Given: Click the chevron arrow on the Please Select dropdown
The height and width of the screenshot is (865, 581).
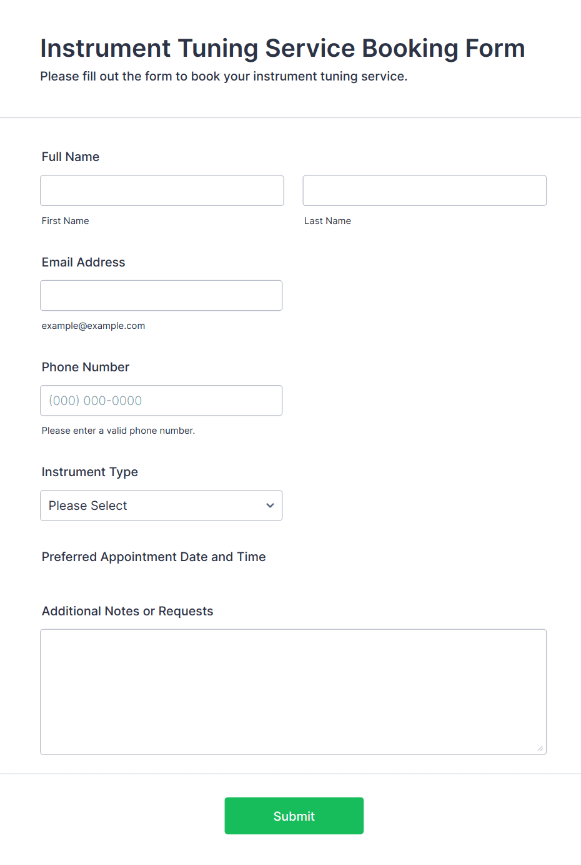Looking at the screenshot, I should 270,506.
